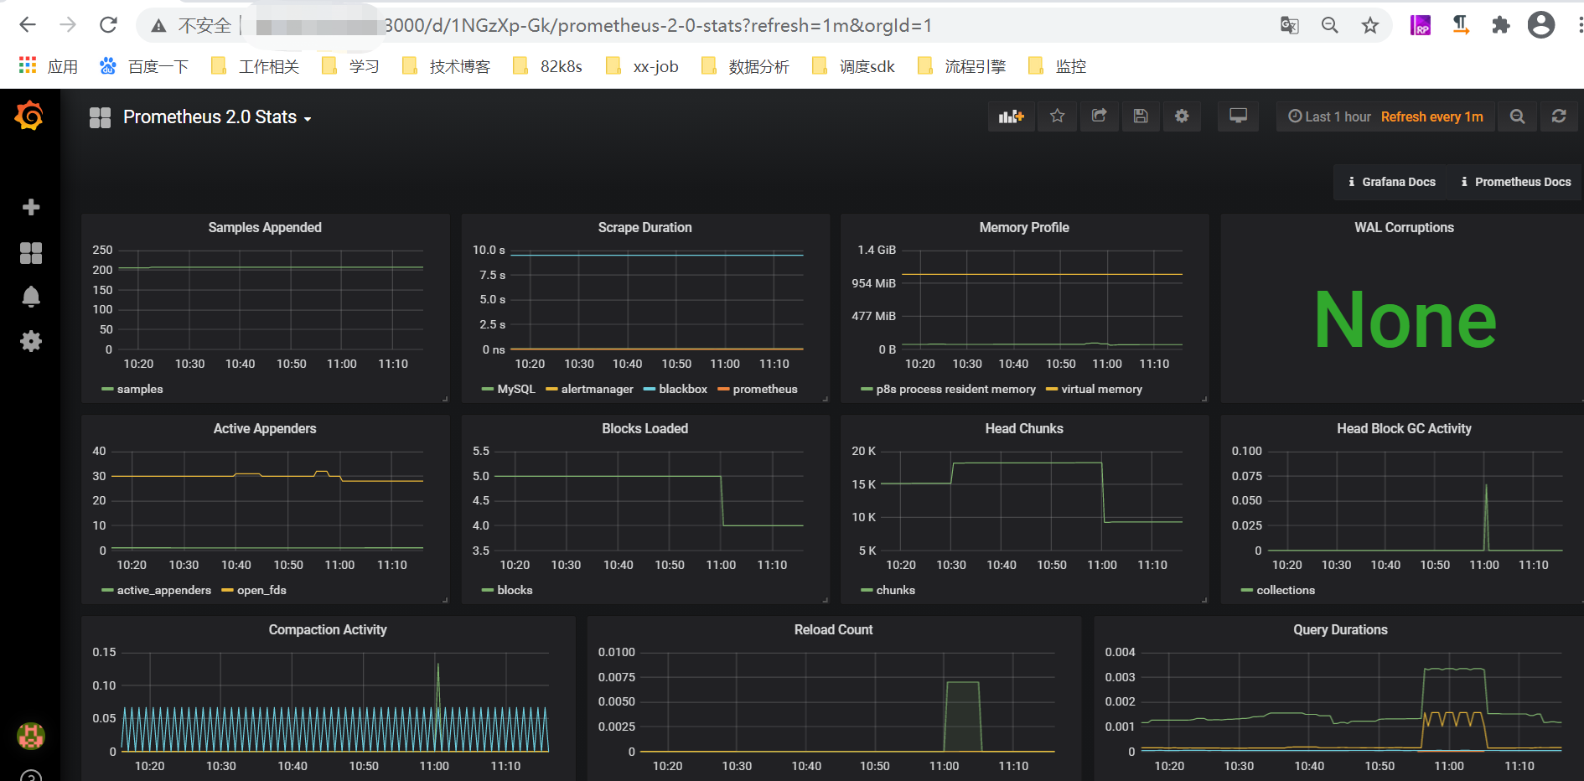Open the Scrape Duration panel title menu
The image size is (1584, 781).
pyautogui.click(x=644, y=227)
